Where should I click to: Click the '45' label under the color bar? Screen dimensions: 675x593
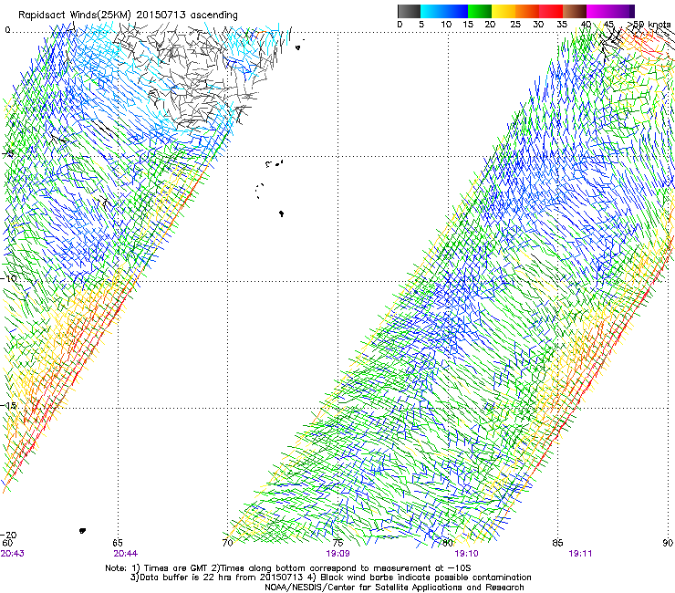point(608,25)
